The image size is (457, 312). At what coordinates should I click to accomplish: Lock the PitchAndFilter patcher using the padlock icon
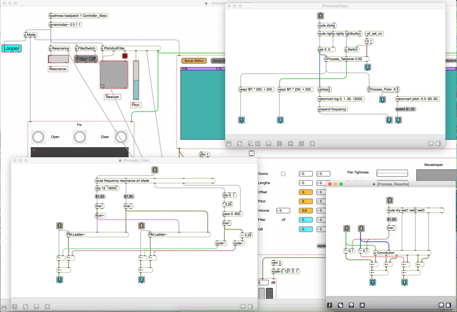(x=228, y=143)
